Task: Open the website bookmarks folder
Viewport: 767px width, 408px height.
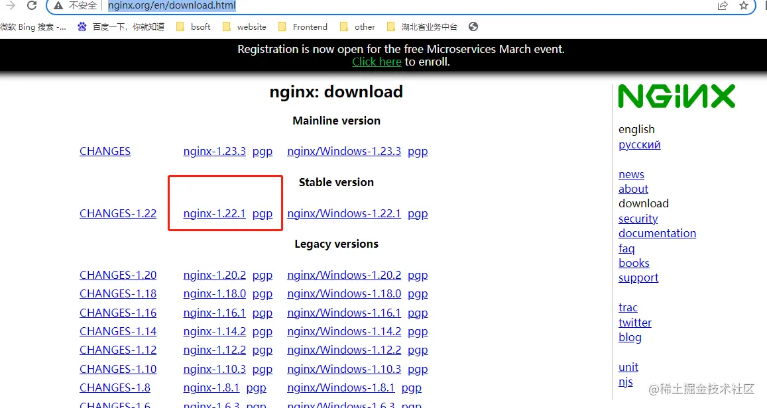Action: (x=245, y=27)
